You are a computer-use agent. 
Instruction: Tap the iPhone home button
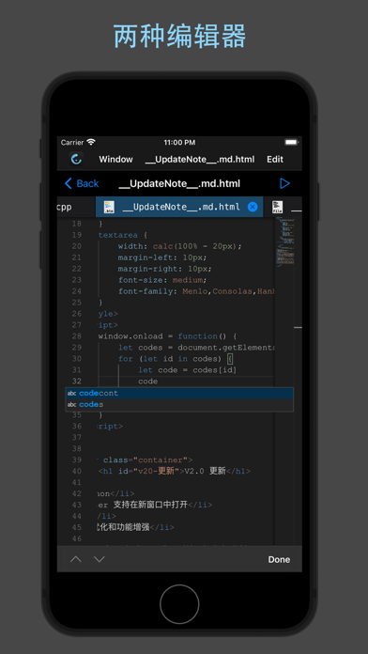coord(179,604)
